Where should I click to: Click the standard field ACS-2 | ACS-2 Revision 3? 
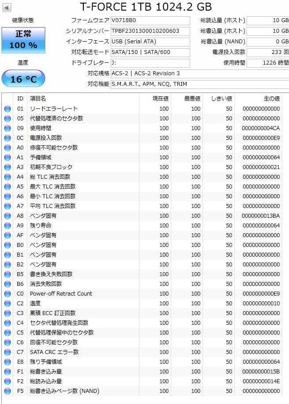(x=200, y=73)
